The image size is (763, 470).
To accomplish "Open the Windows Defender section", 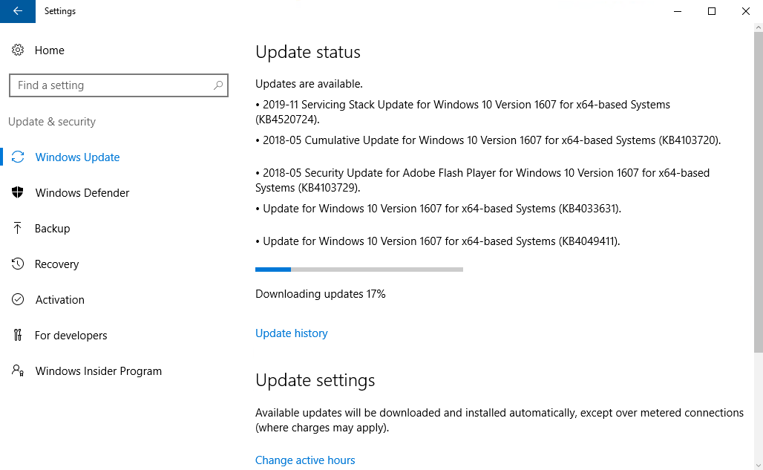I will (x=82, y=193).
